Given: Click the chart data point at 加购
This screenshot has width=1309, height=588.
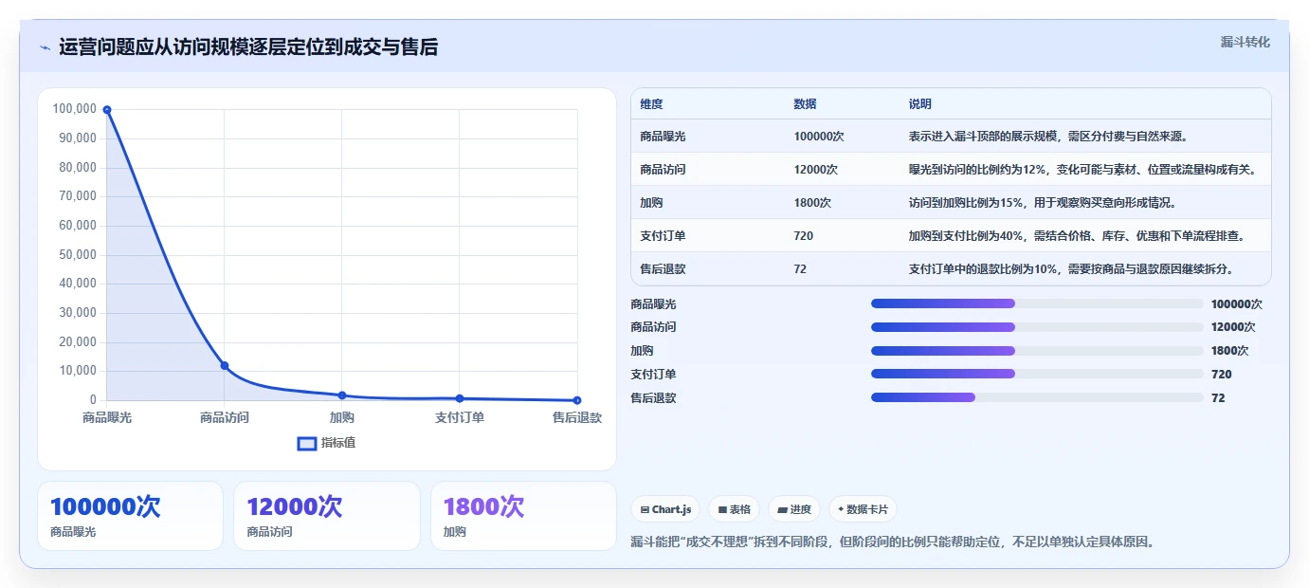Looking at the screenshot, I should [342, 395].
